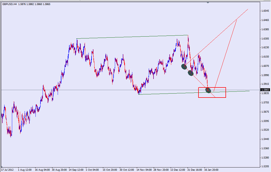Click the highlighted 1.5865 current price axis label
The width and height of the screenshot is (271, 172).
click(x=265, y=90)
